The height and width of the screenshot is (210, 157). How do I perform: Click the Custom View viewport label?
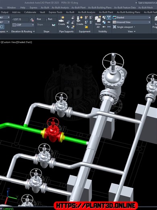[9, 42]
